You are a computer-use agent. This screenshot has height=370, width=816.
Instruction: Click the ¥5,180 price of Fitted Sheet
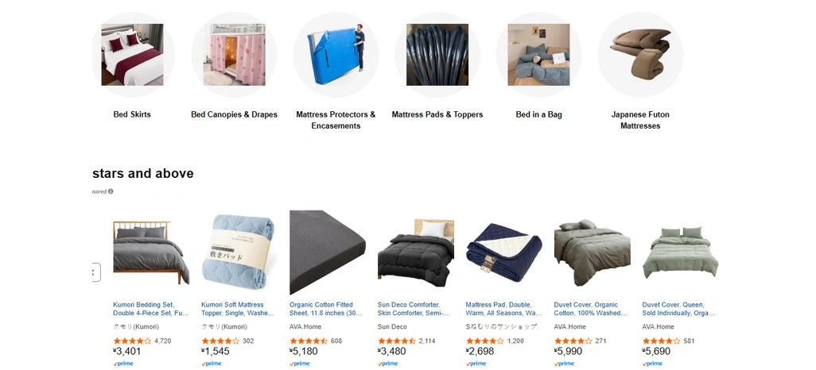[x=303, y=351]
